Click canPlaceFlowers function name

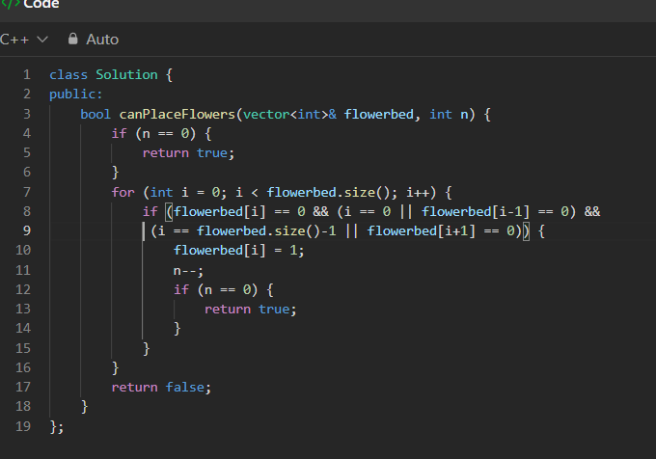tap(178, 114)
